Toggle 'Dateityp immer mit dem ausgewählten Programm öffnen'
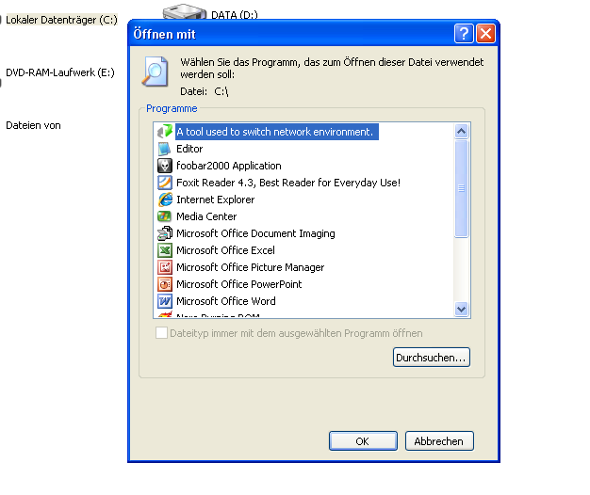 click(x=161, y=333)
